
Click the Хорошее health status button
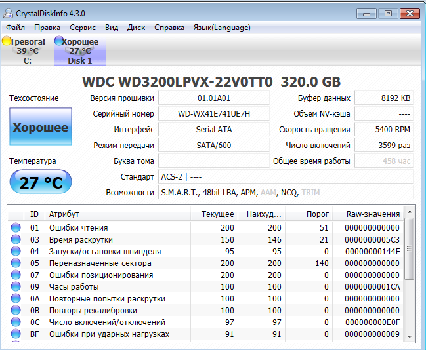[x=41, y=126]
